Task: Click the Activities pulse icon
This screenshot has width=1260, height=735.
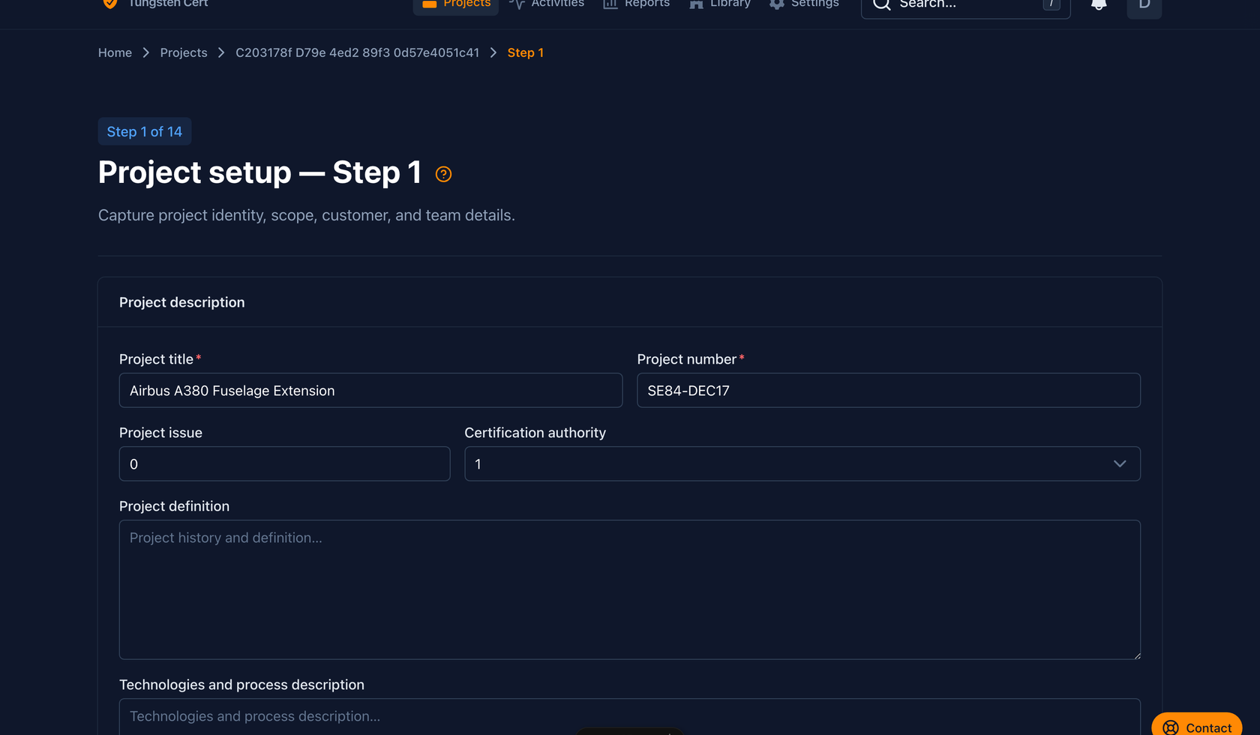Action: click(517, 4)
